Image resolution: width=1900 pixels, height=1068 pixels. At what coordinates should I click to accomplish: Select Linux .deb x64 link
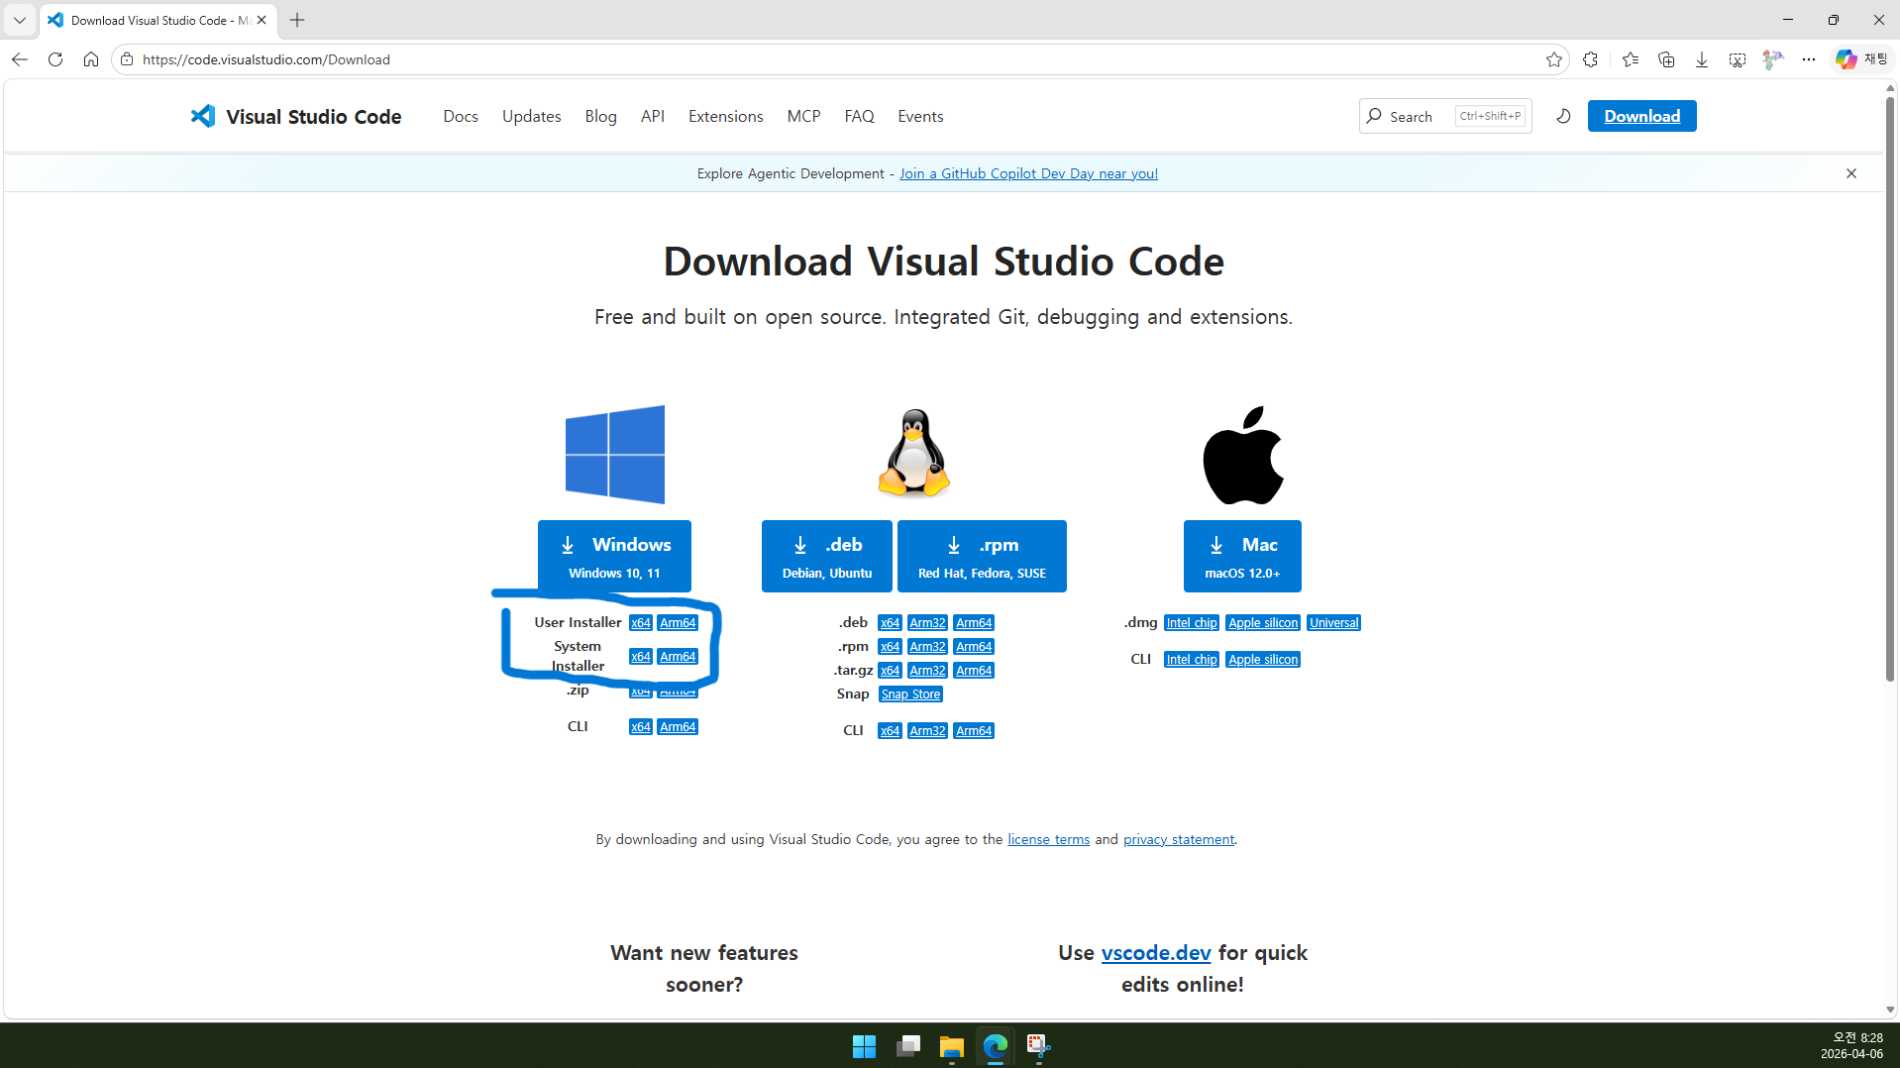891,623
